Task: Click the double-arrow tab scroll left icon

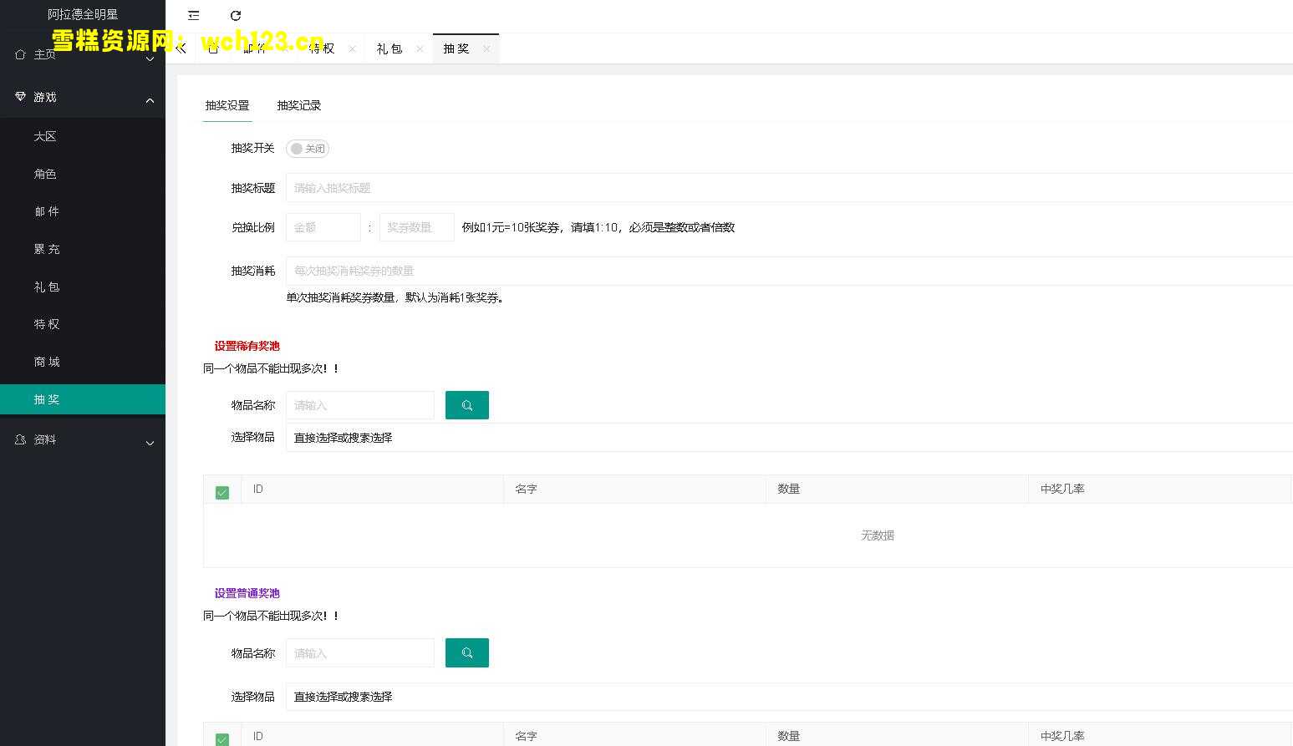Action: pyautogui.click(x=181, y=48)
